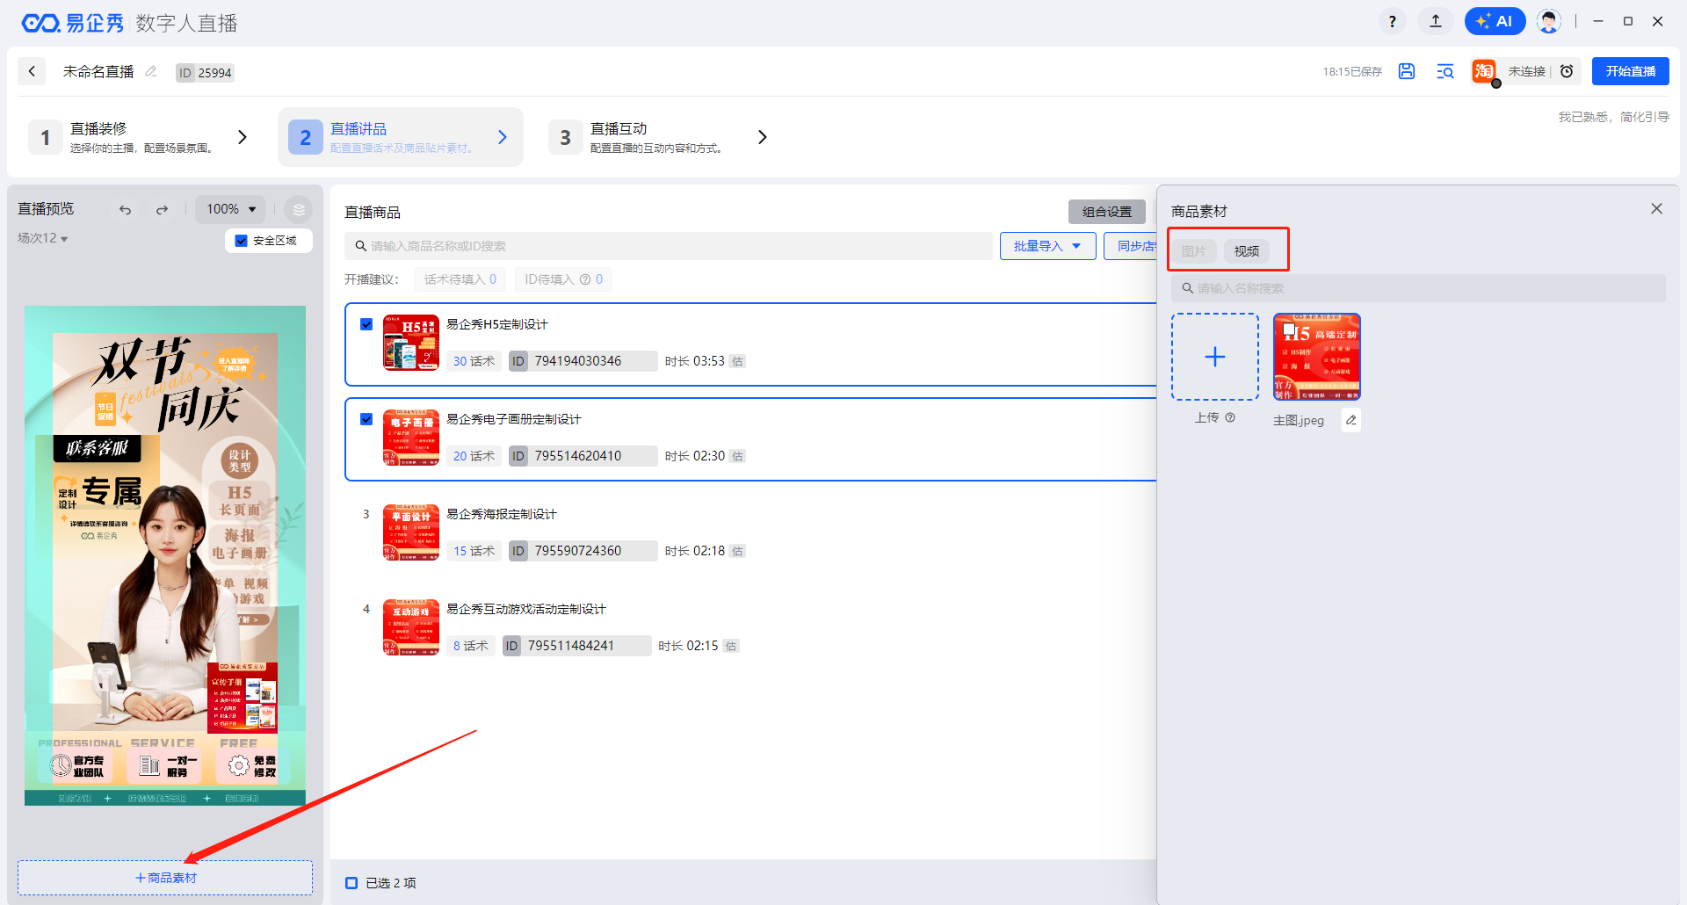Click the 20 话术 tag
Image resolution: width=1687 pixels, height=905 pixels.
tap(474, 456)
